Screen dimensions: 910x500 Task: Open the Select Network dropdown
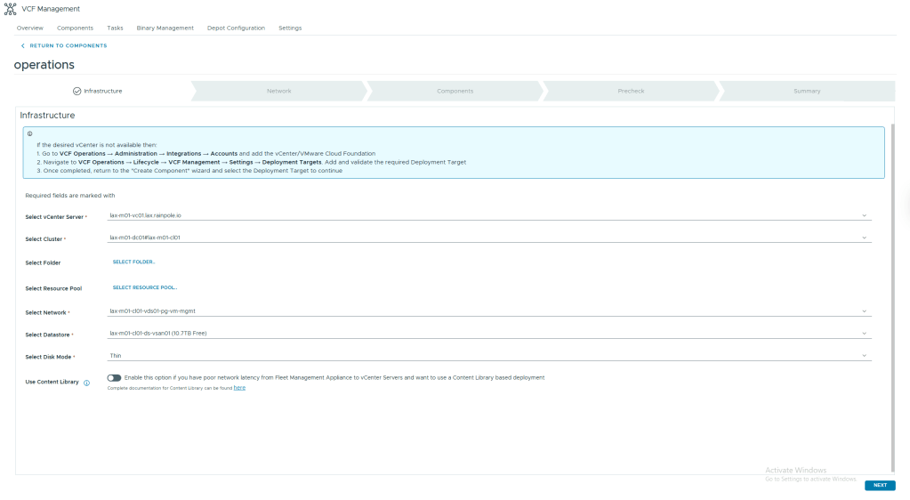pos(487,311)
